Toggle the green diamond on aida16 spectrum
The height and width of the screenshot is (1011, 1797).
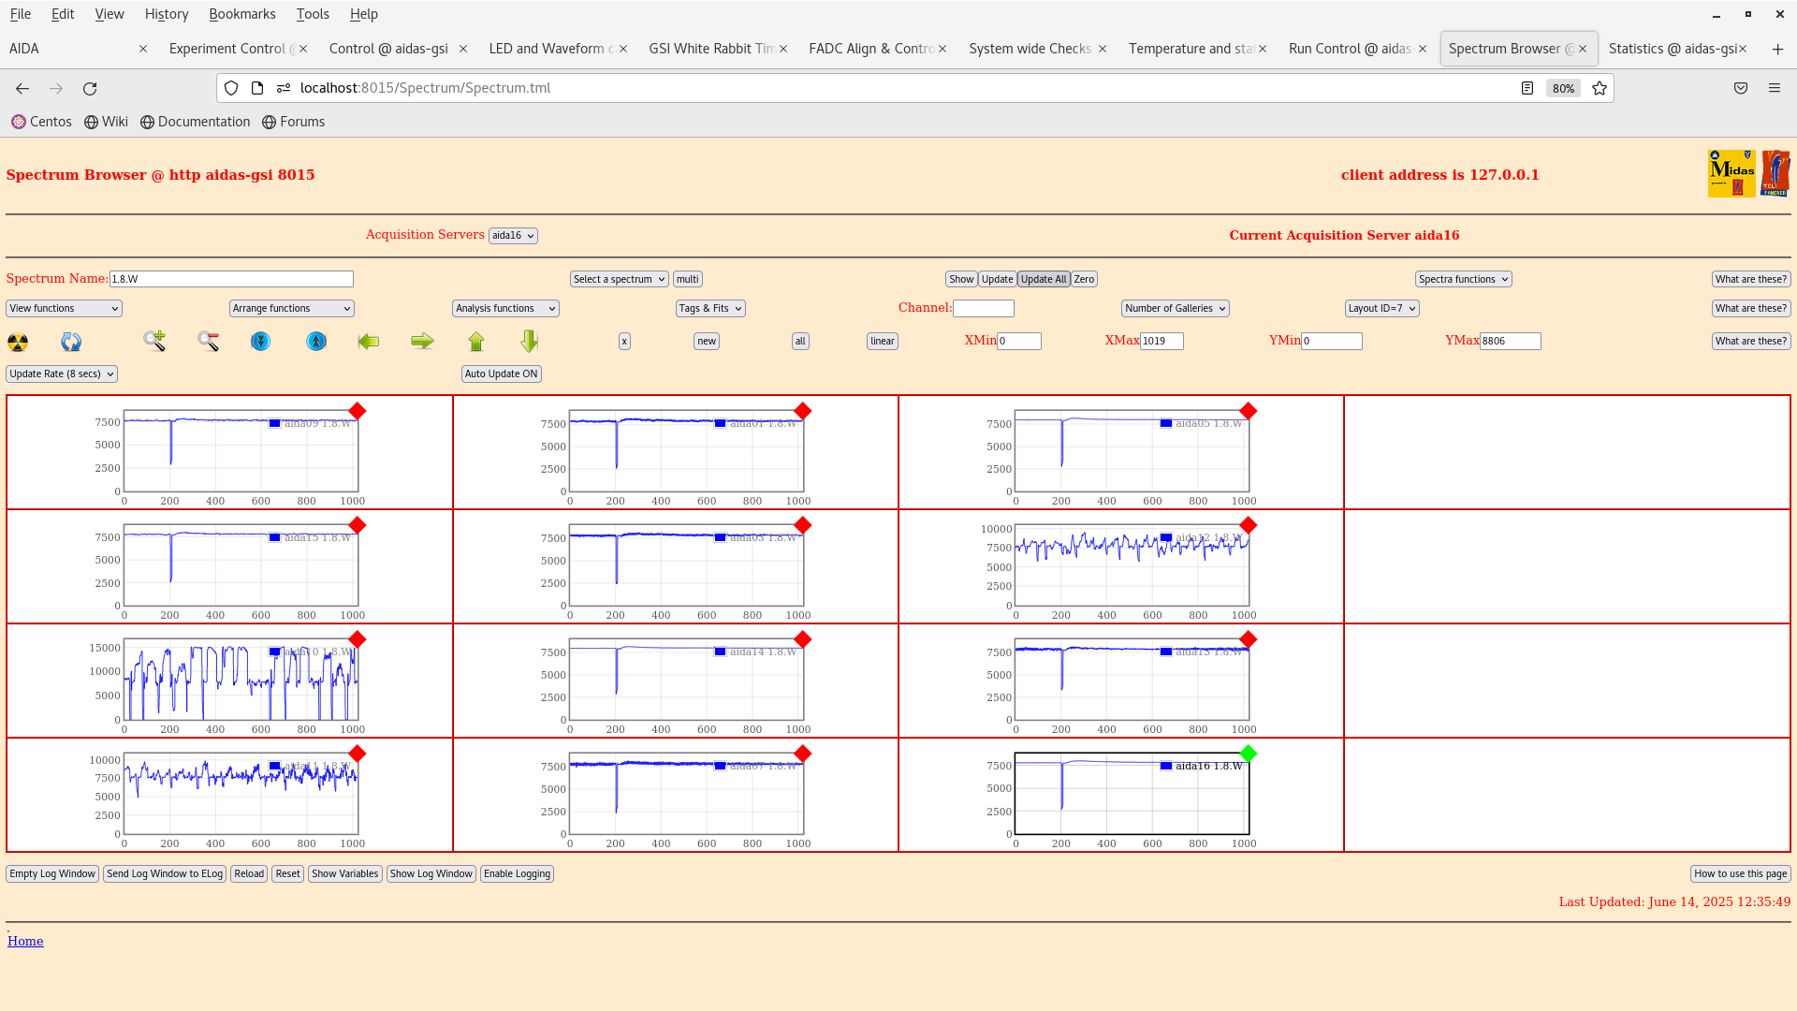pos(1248,754)
